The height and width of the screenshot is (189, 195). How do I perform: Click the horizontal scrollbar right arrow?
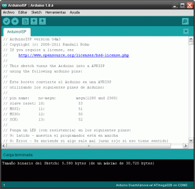[185, 146]
